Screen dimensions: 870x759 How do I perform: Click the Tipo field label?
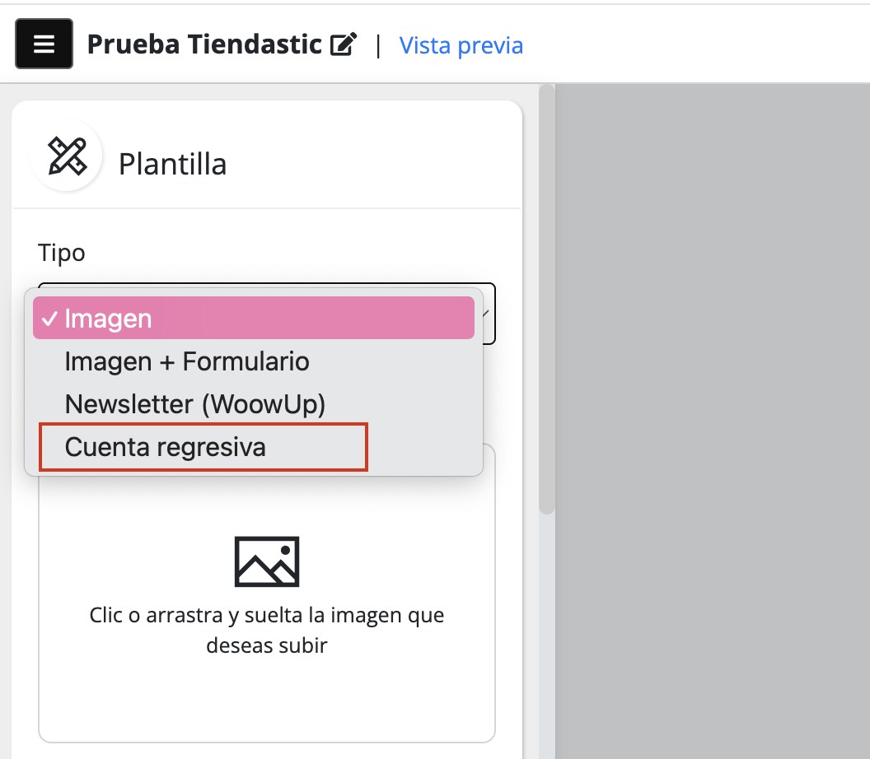click(x=62, y=253)
